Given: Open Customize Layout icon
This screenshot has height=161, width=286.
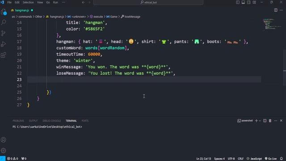Looking at the screenshot, I should point(254,2).
